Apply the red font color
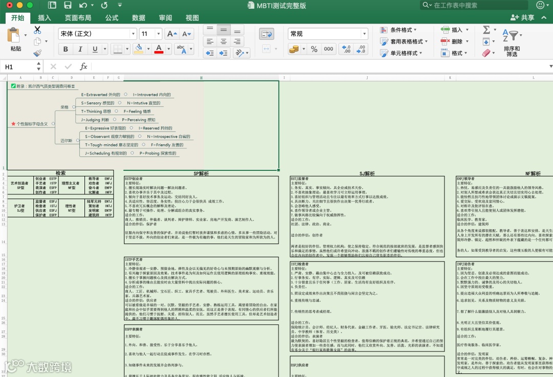Screen dimensions: 553x377 (159, 49)
